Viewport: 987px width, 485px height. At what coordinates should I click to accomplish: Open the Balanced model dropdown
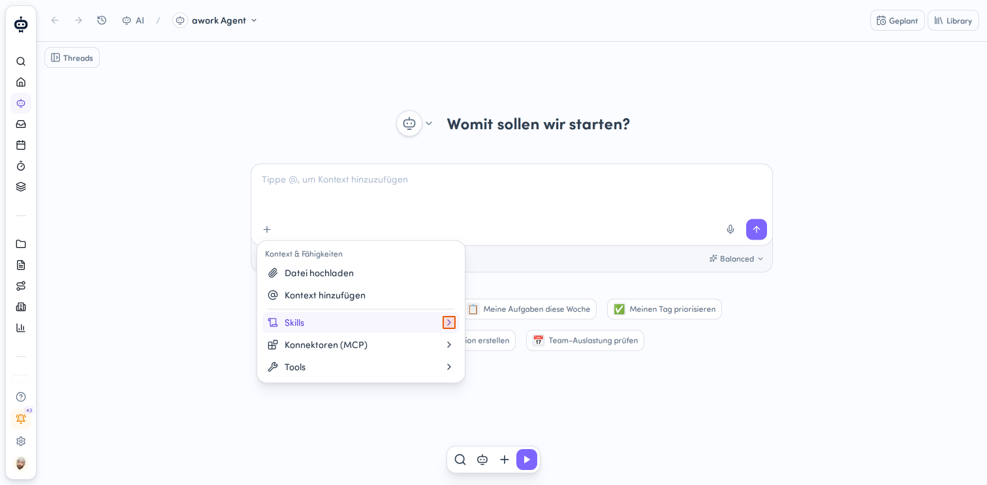[x=736, y=258]
